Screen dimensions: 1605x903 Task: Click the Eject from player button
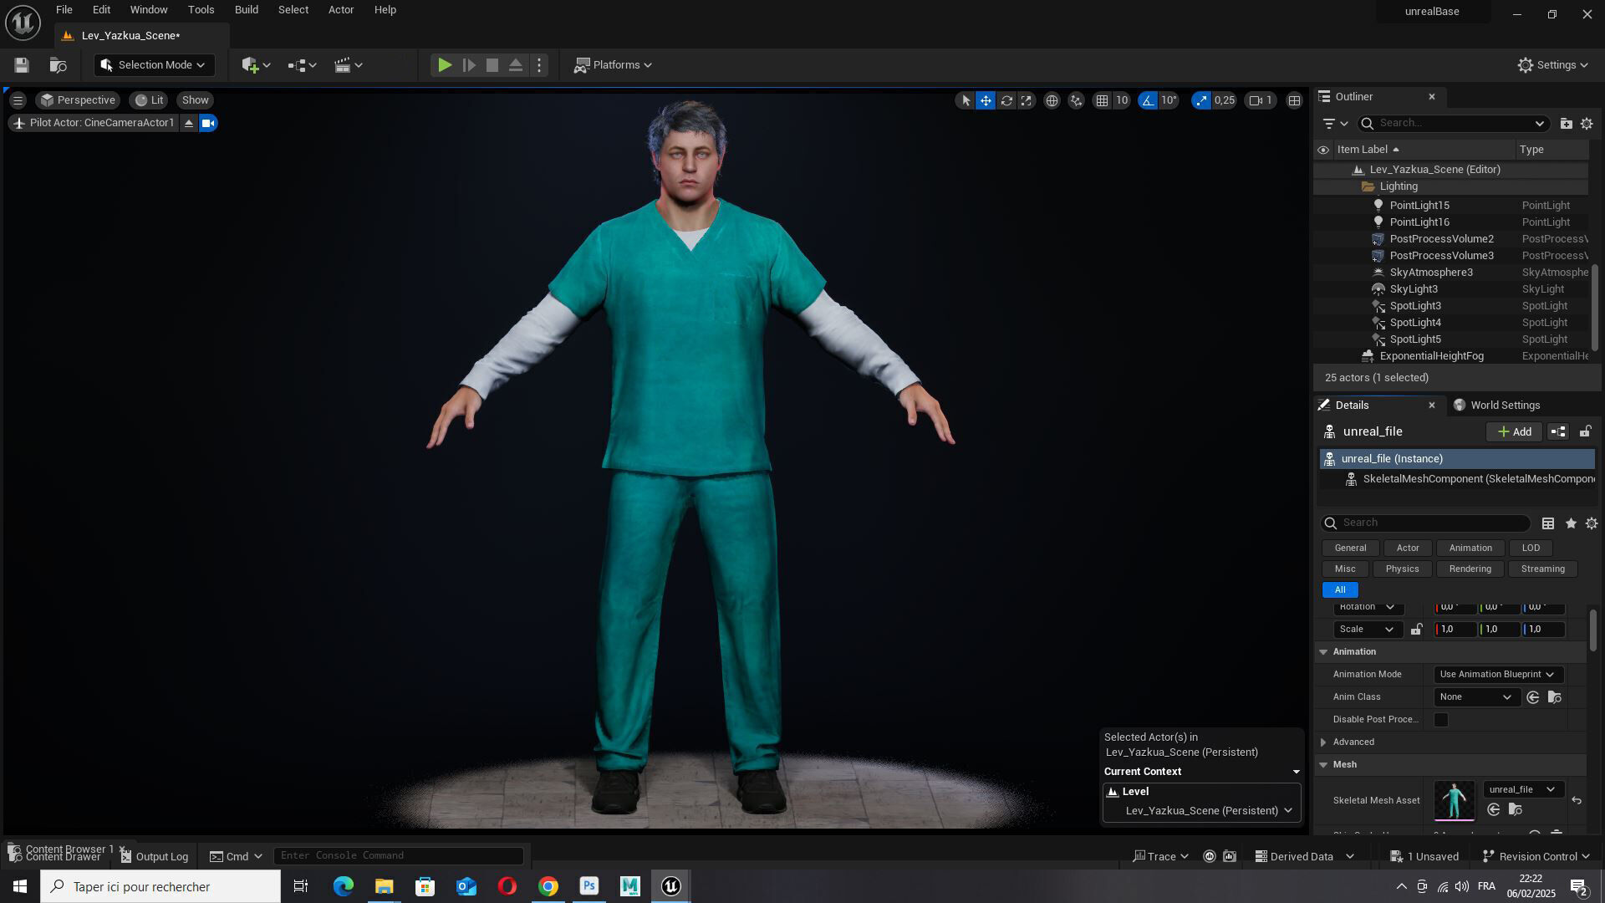(x=516, y=65)
